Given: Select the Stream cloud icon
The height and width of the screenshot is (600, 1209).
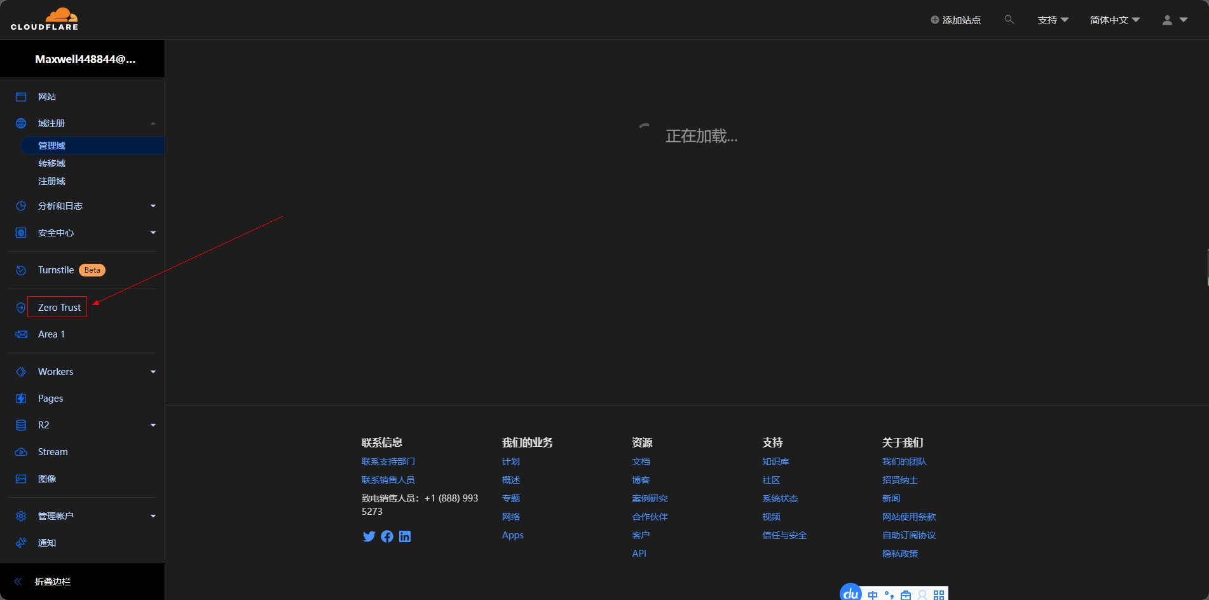Looking at the screenshot, I should point(21,452).
